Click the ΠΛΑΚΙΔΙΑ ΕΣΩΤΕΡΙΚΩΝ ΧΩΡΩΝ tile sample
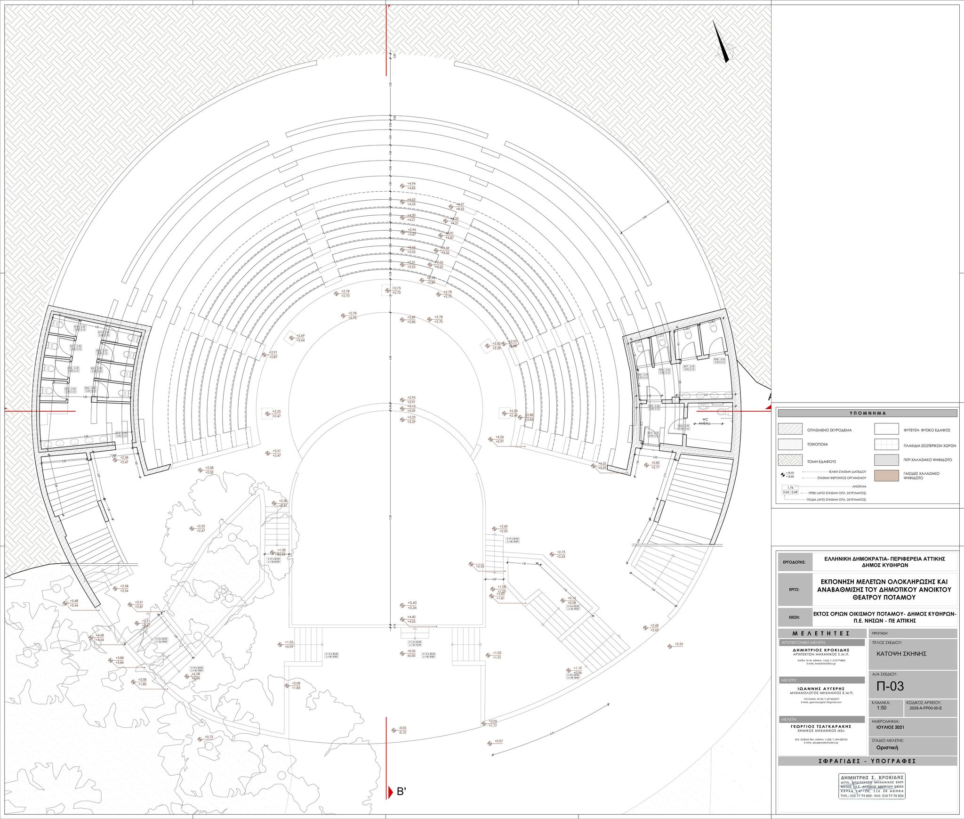Viewport: 964px width, 819px height. [886, 445]
